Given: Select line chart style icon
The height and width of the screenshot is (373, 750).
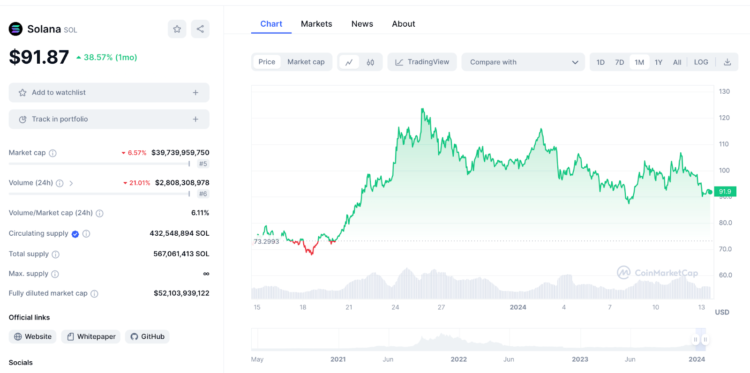Looking at the screenshot, I should pos(349,62).
